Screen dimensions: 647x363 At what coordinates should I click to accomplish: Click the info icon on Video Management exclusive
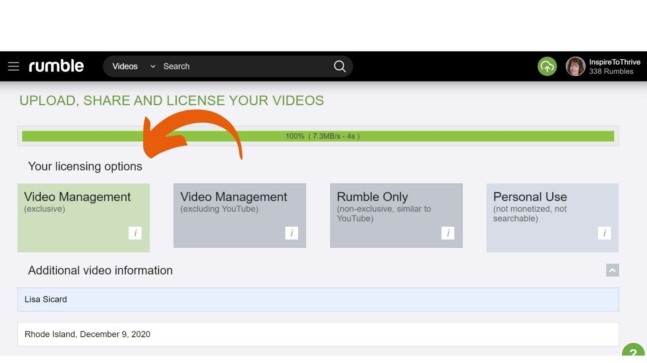[135, 233]
